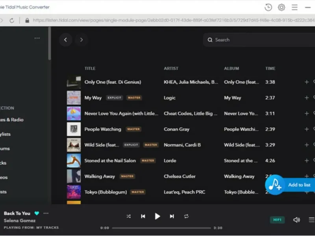
Task: Click the address bar URL
Action: tap(174, 20)
